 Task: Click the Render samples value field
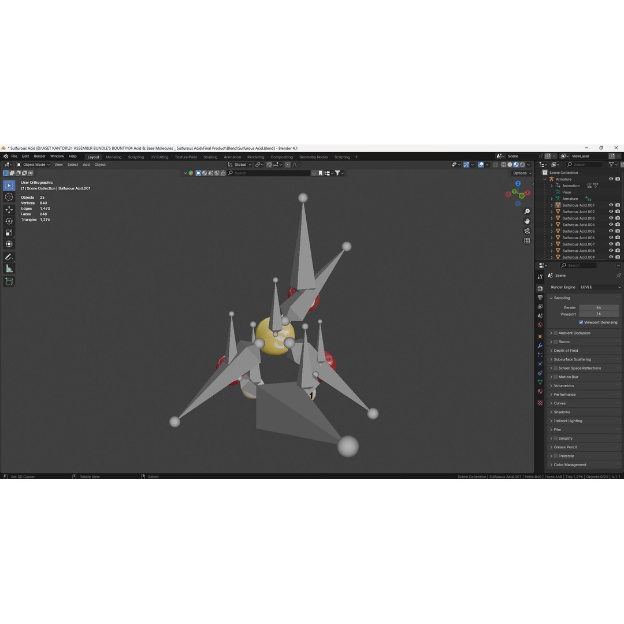click(x=599, y=307)
